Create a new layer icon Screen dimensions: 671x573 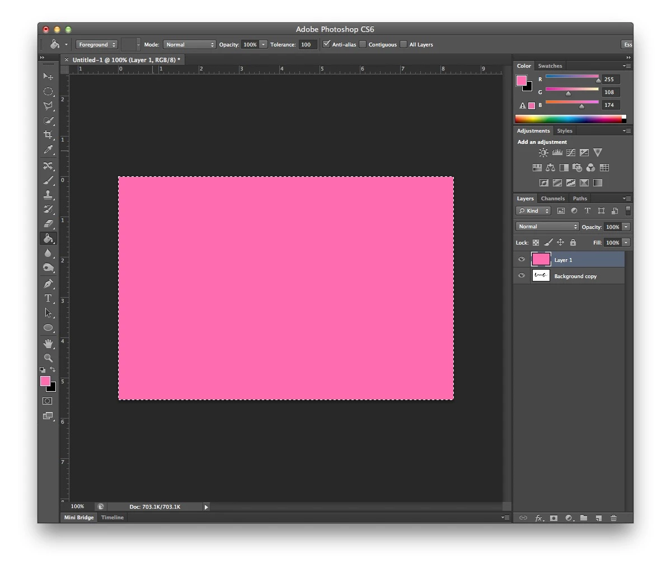599,518
